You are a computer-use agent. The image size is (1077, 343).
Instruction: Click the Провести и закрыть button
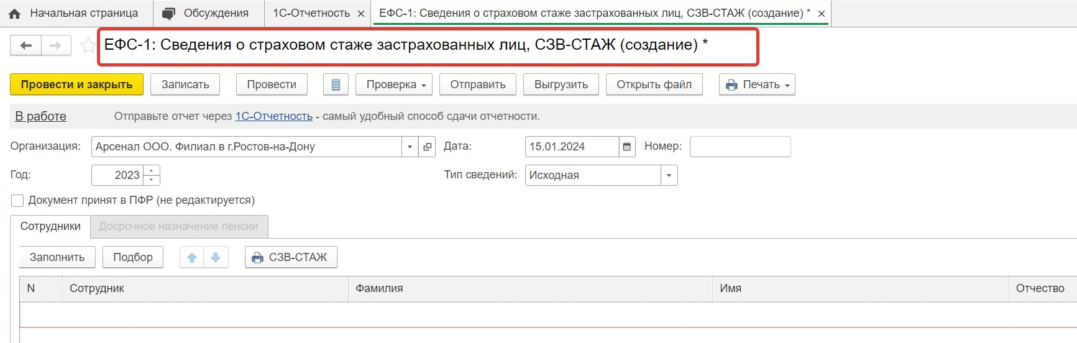click(x=76, y=85)
